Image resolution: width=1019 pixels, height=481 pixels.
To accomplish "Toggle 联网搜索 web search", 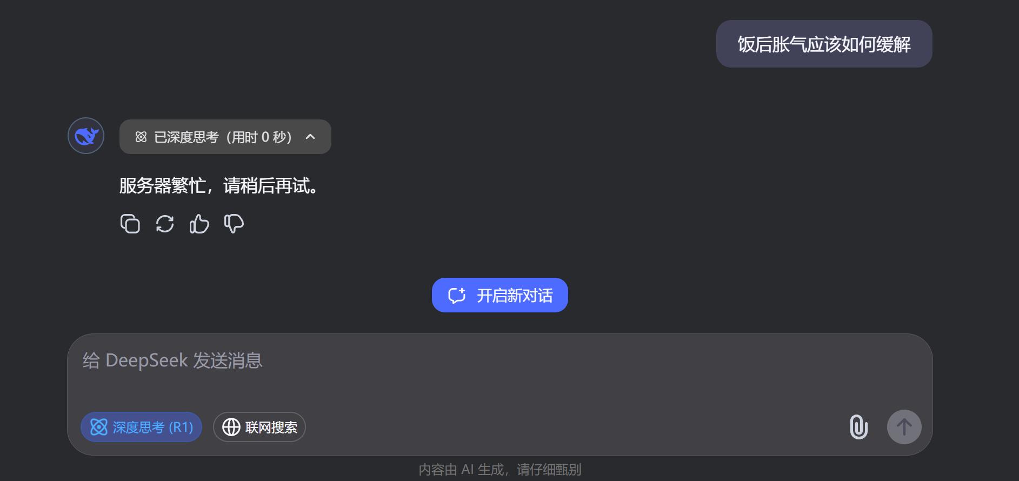I will point(259,427).
